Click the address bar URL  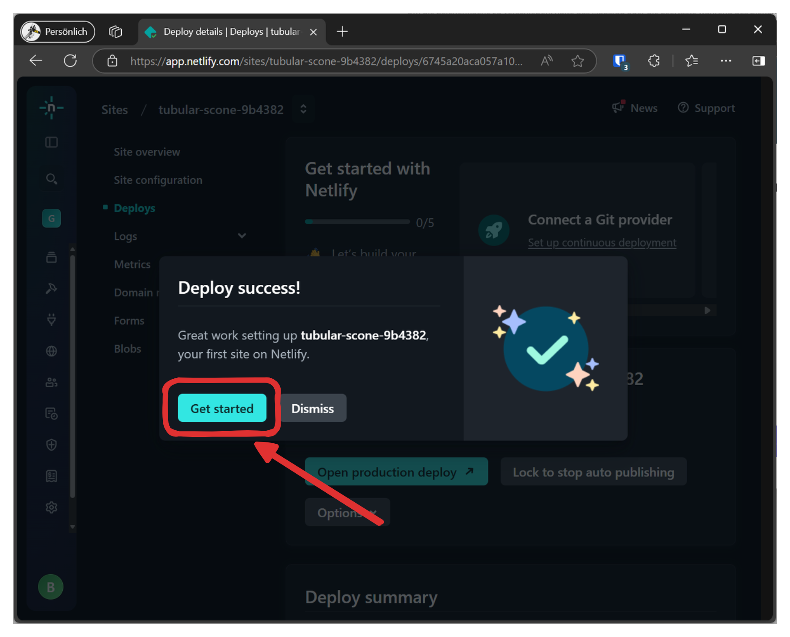coord(327,61)
